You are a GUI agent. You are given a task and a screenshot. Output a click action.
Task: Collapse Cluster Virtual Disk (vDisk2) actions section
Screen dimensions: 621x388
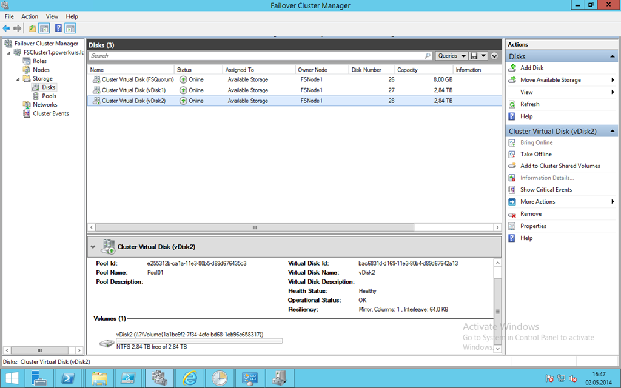pyautogui.click(x=613, y=131)
